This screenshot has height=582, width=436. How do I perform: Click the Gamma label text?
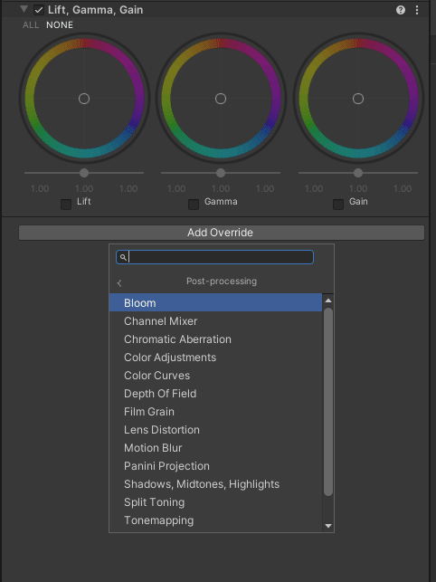click(x=221, y=202)
